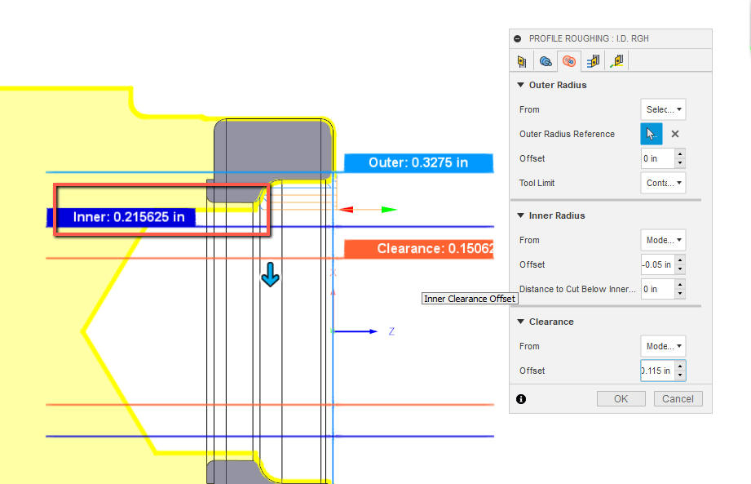Click the Outer Radius Reference label
The width and height of the screenshot is (751, 484).
click(x=567, y=134)
